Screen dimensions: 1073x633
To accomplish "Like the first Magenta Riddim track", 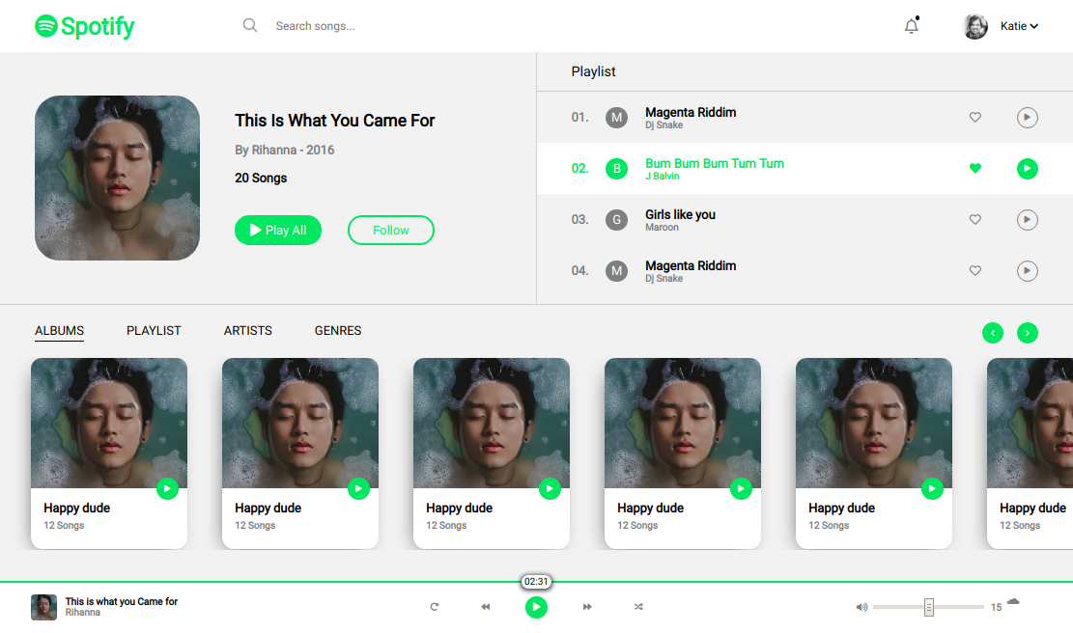I will tap(975, 118).
